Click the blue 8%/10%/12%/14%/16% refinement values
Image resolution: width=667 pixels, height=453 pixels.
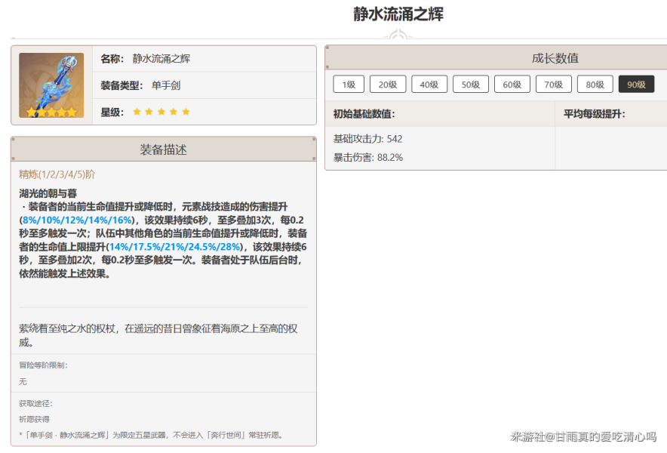[76, 220]
